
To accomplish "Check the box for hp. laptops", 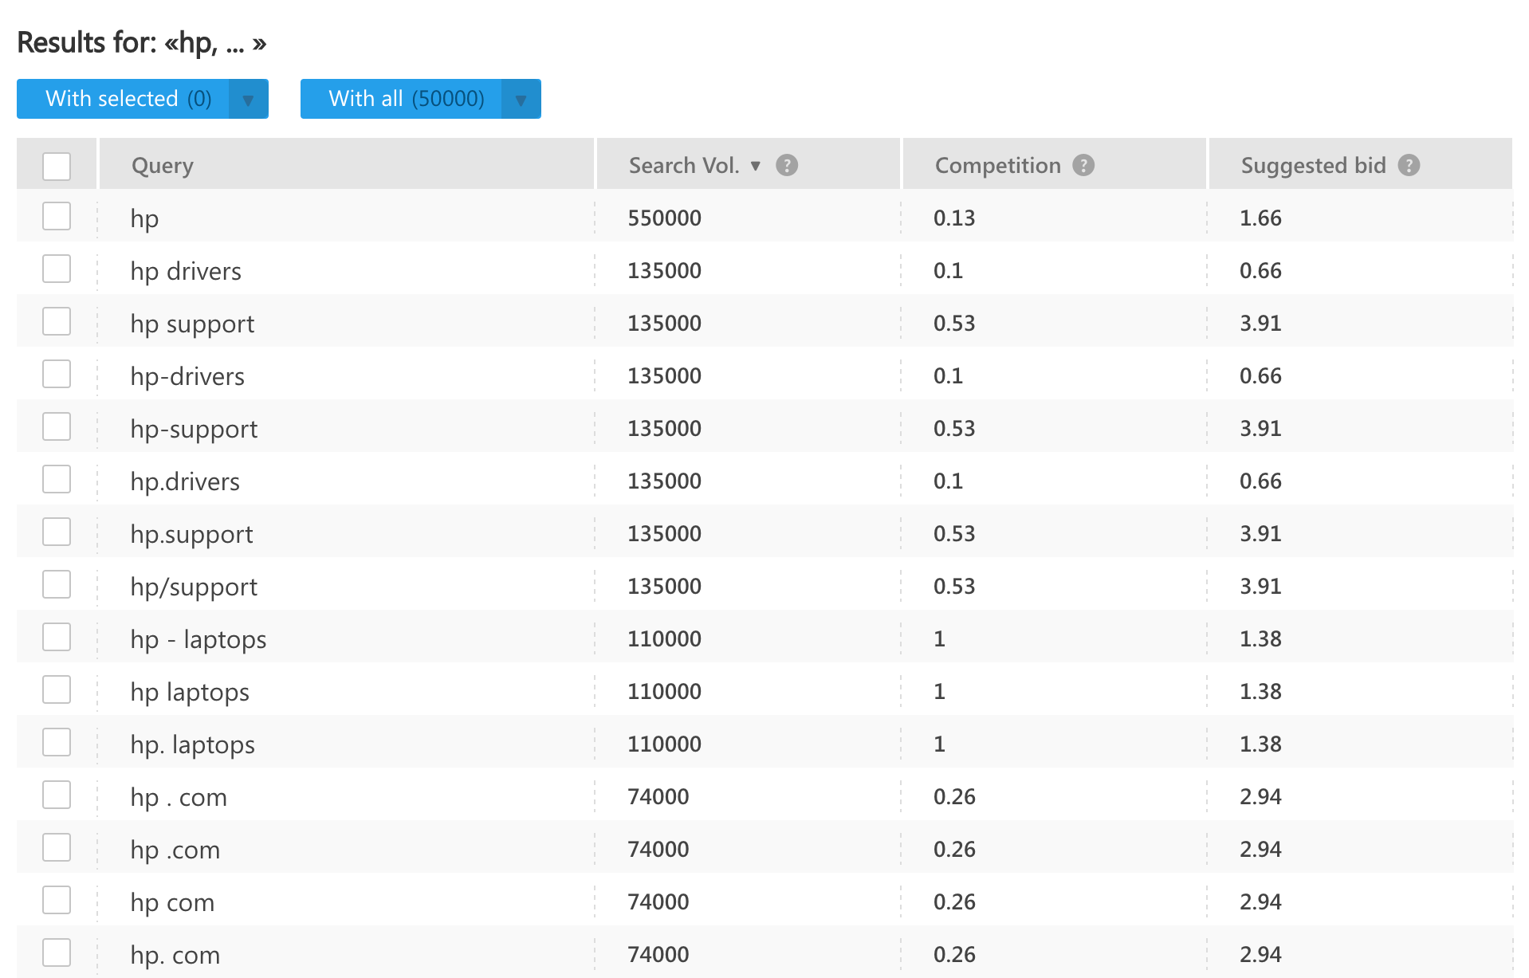I will pos(57,742).
